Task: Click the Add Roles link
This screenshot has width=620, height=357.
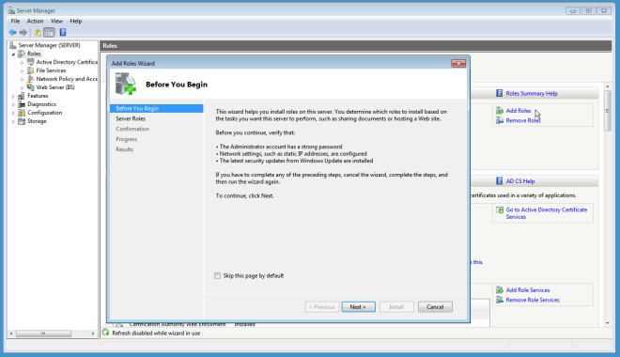Action: tap(519, 111)
